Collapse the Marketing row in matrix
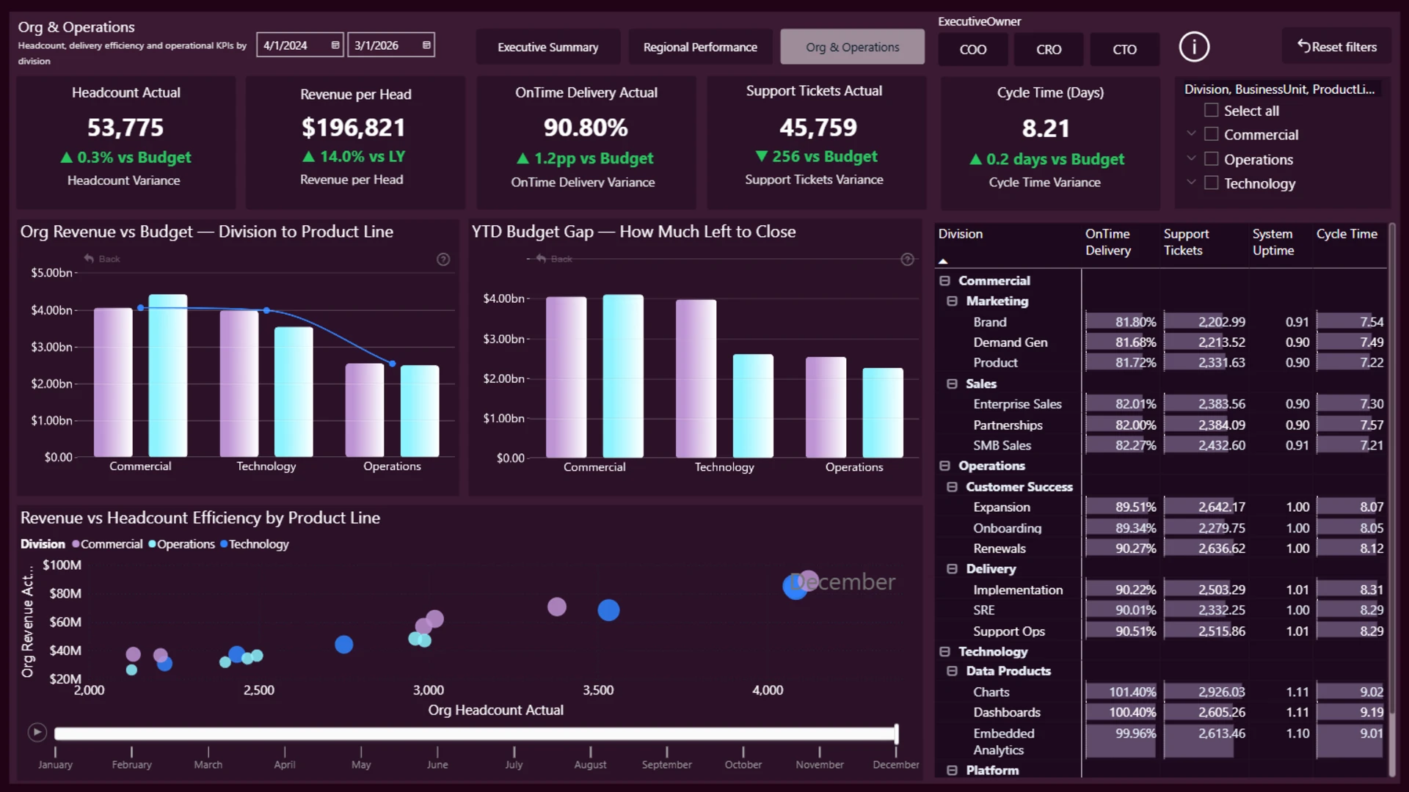Screen dimensions: 1409x792 [952, 301]
